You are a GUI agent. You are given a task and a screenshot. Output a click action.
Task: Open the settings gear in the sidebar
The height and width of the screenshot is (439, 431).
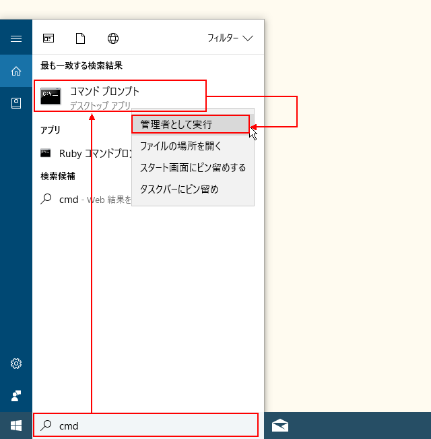tap(16, 363)
